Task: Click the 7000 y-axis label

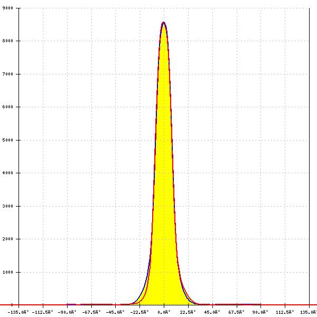Action: (x=8, y=74)
